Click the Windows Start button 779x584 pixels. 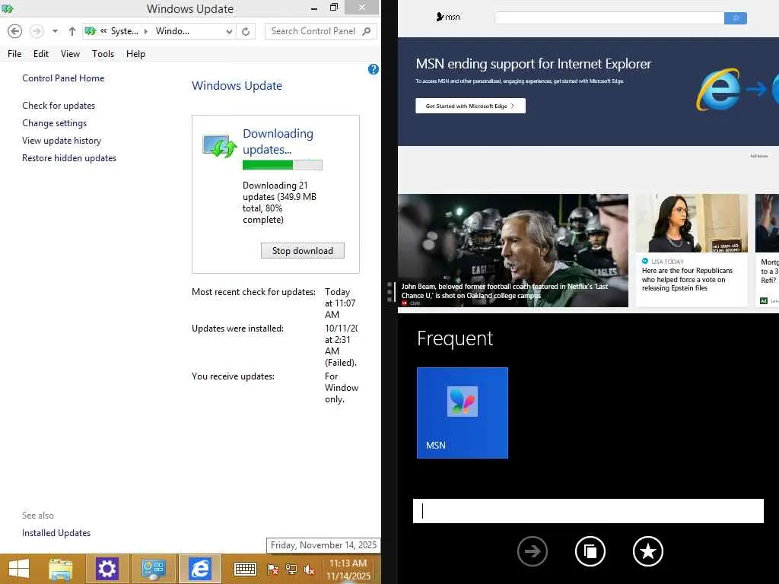pos(19,569)
